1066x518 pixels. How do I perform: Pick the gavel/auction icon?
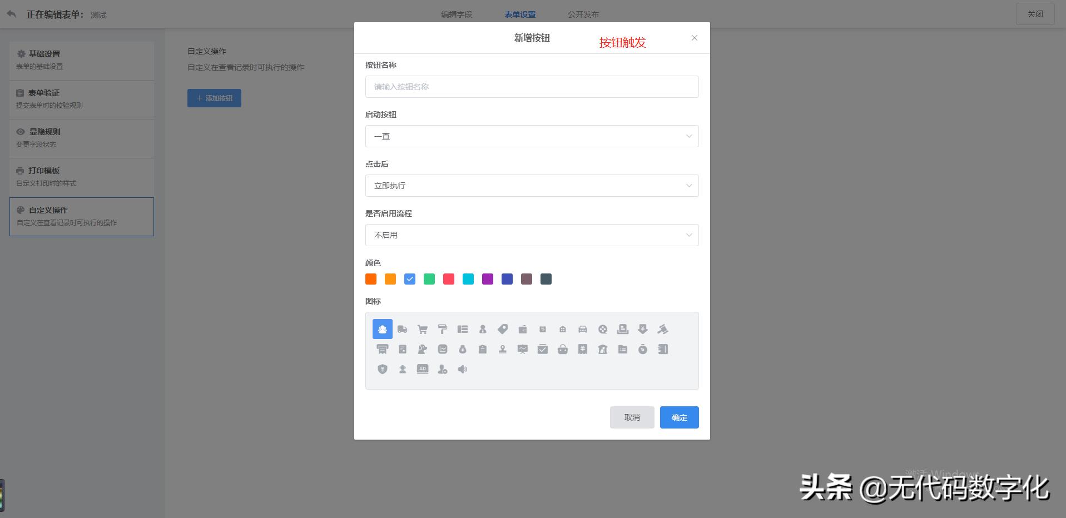664,329
